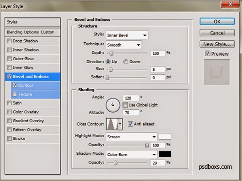Uncheck the Contour checkbox
This screenshot has height=181, width=242.
coord(15,85)
